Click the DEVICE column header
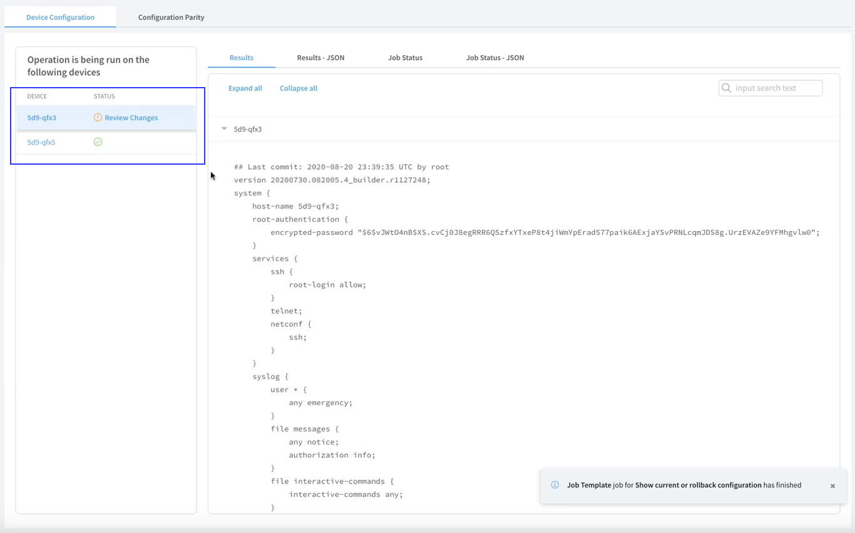The image size is (855, 533). (37, 96)
